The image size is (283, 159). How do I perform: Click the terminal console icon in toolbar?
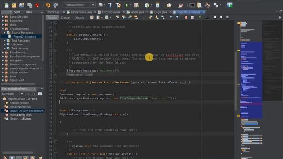(191, 5)
